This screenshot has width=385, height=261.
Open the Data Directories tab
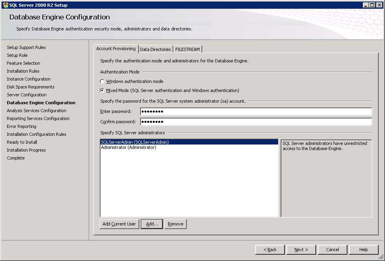click(x=156, y=49)
